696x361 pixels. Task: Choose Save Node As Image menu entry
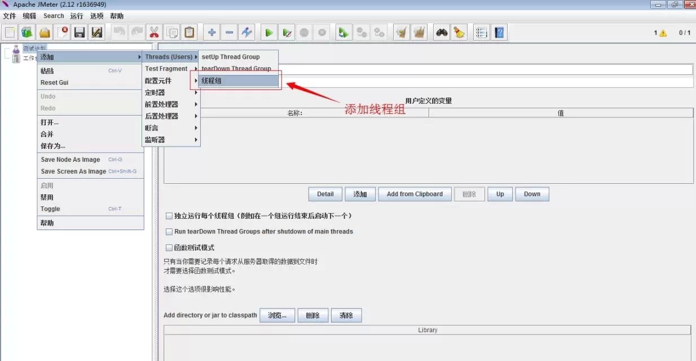(x=90, y=160)
